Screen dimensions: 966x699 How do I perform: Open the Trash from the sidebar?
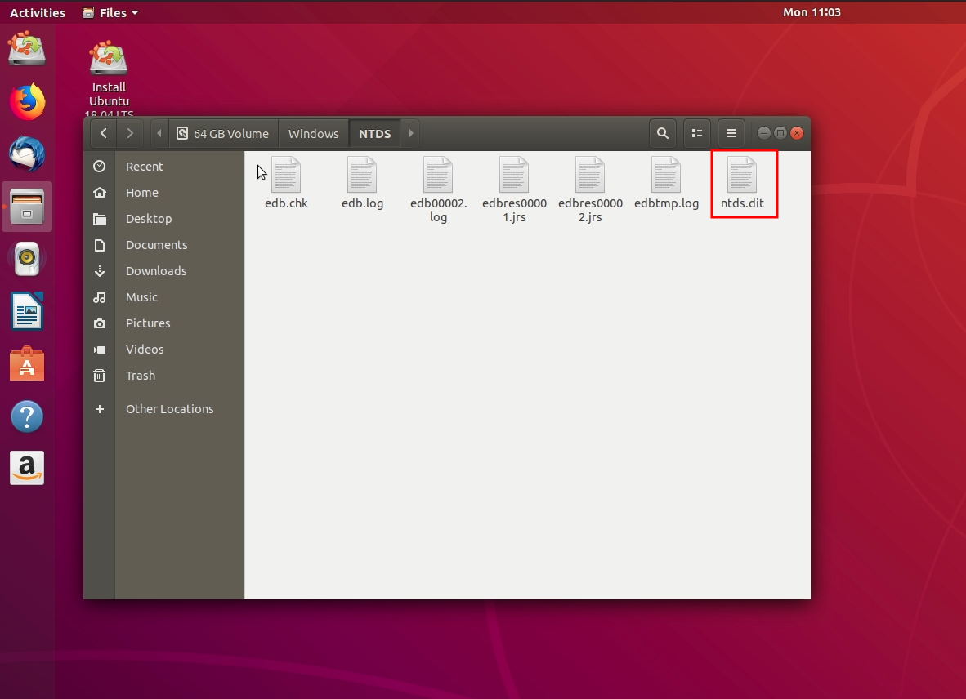[x=140, y=376]
